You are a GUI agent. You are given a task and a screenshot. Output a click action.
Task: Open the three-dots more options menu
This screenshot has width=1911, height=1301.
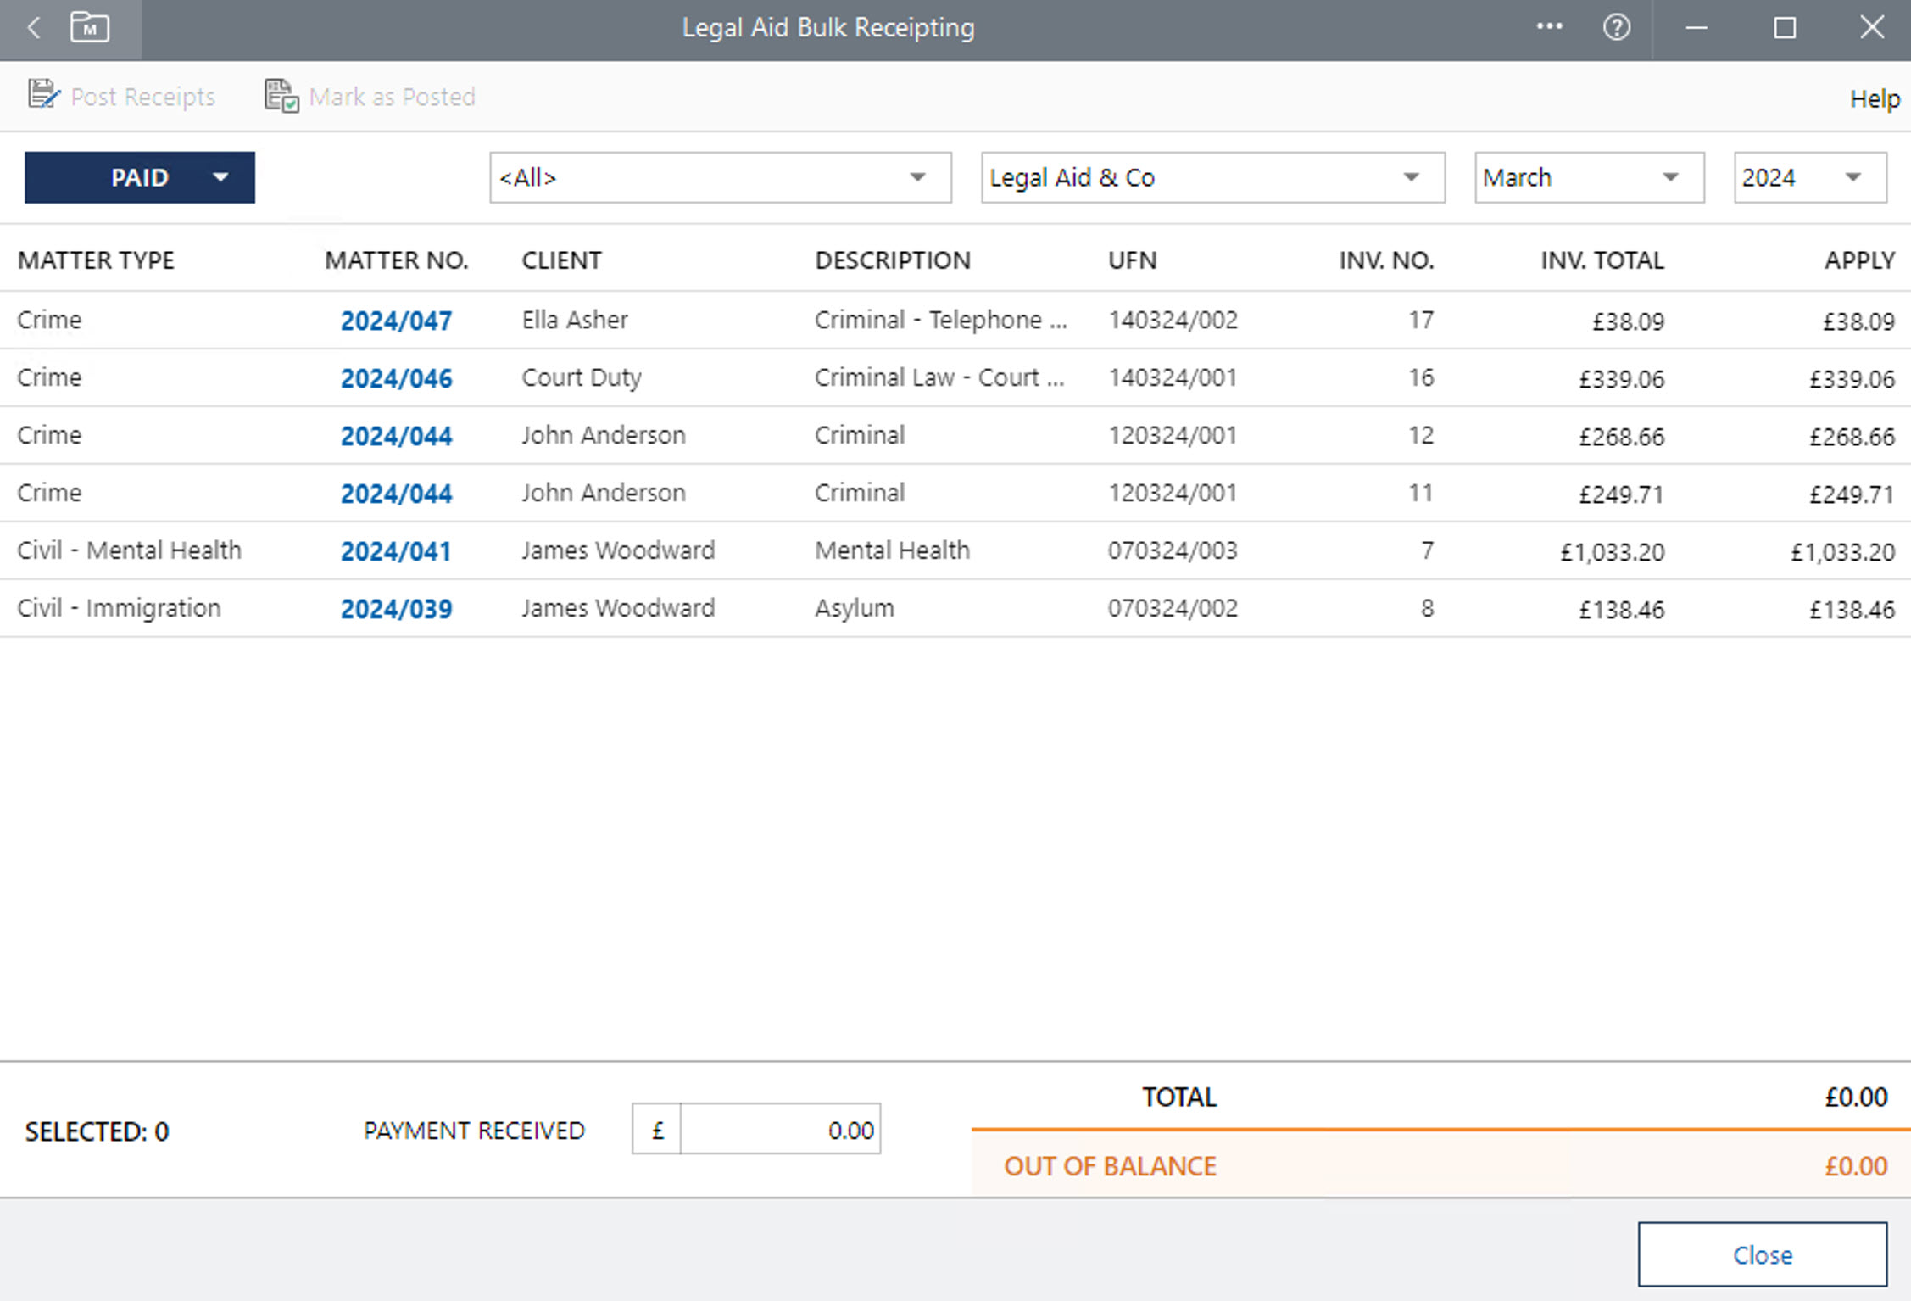click(1549, 27)
